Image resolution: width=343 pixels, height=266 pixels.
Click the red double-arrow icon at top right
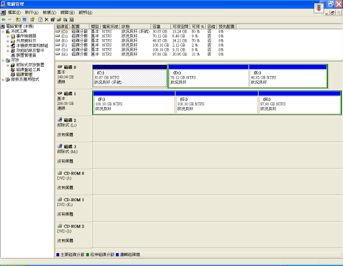(x=319, y=9)
